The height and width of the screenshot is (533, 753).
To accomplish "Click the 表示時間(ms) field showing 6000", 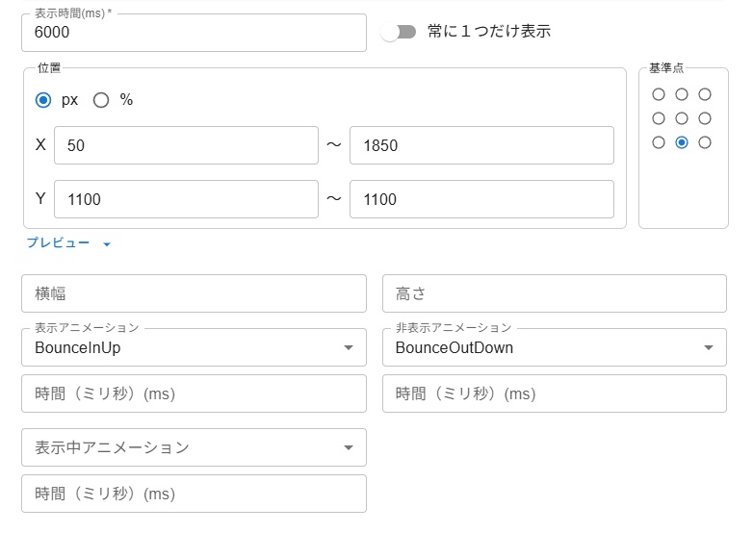I will pos(194,33).
